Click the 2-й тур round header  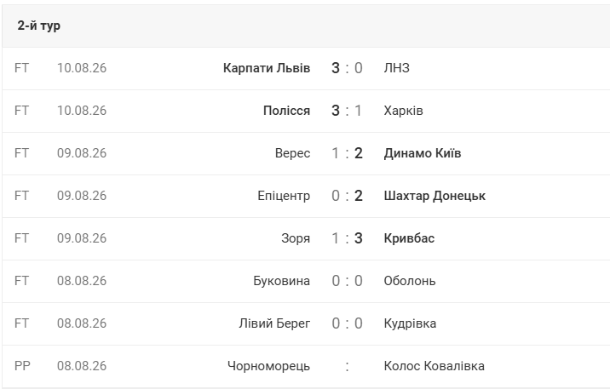(x=39, y=26)
